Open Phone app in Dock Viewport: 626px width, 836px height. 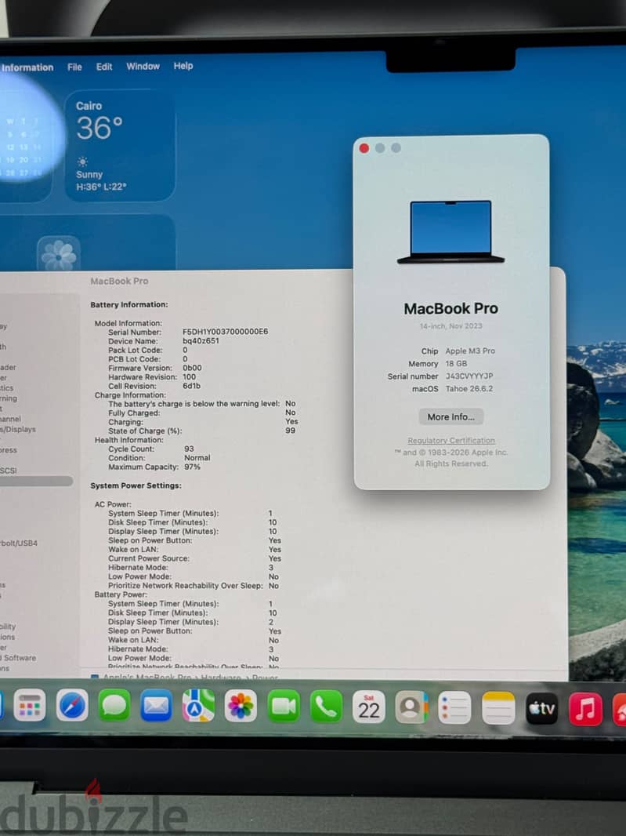326,707
